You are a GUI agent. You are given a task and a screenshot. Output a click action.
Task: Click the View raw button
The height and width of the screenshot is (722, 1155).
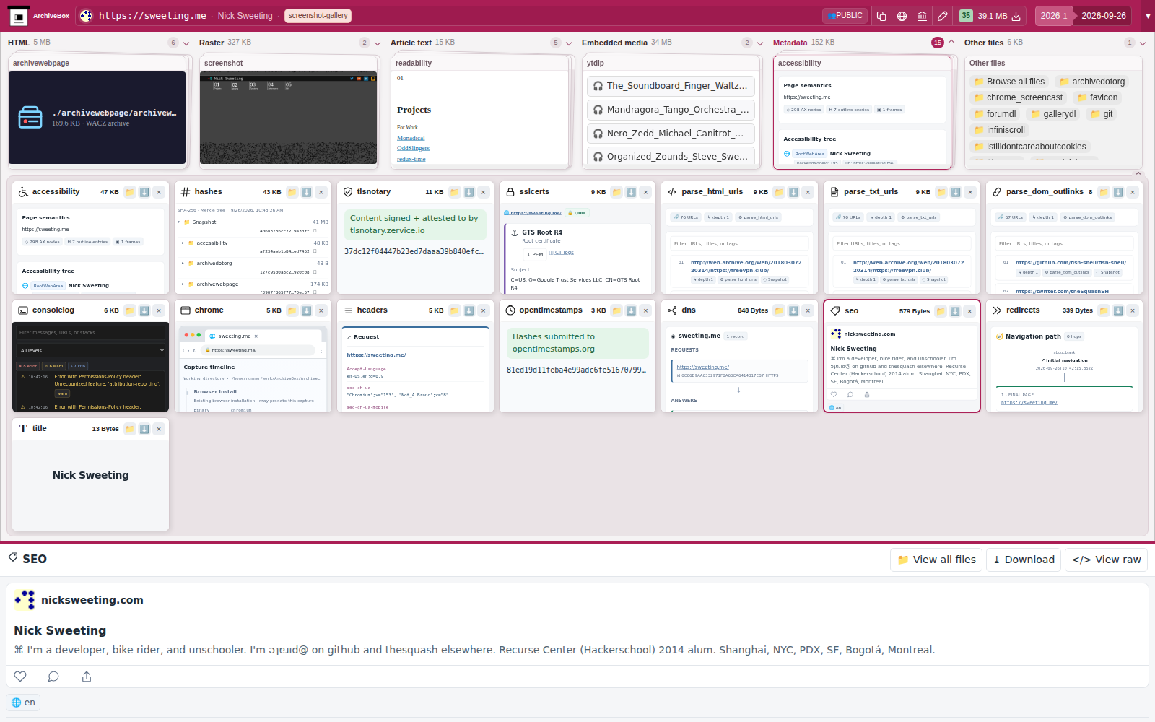coord(1106,560)
